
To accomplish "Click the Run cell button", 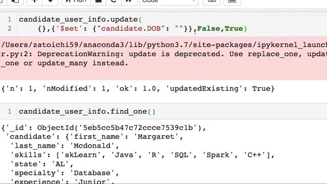I will [x=76, y=1].
